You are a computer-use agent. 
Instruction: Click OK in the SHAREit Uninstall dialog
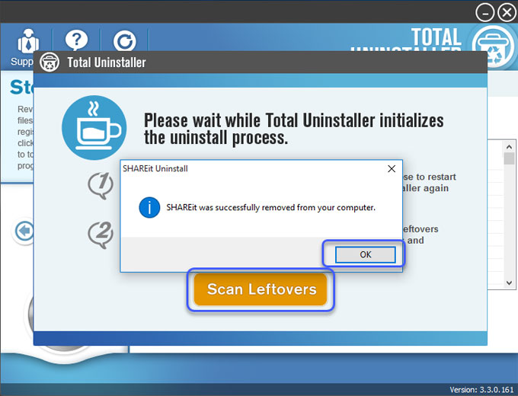click(365, 254)
